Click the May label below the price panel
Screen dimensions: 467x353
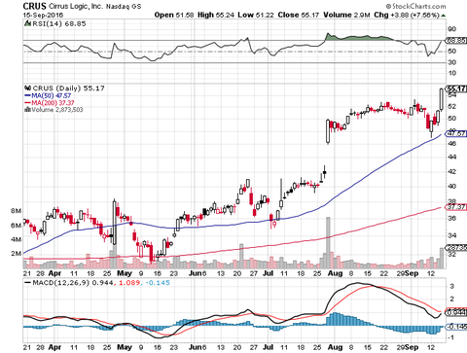(125, 273)
